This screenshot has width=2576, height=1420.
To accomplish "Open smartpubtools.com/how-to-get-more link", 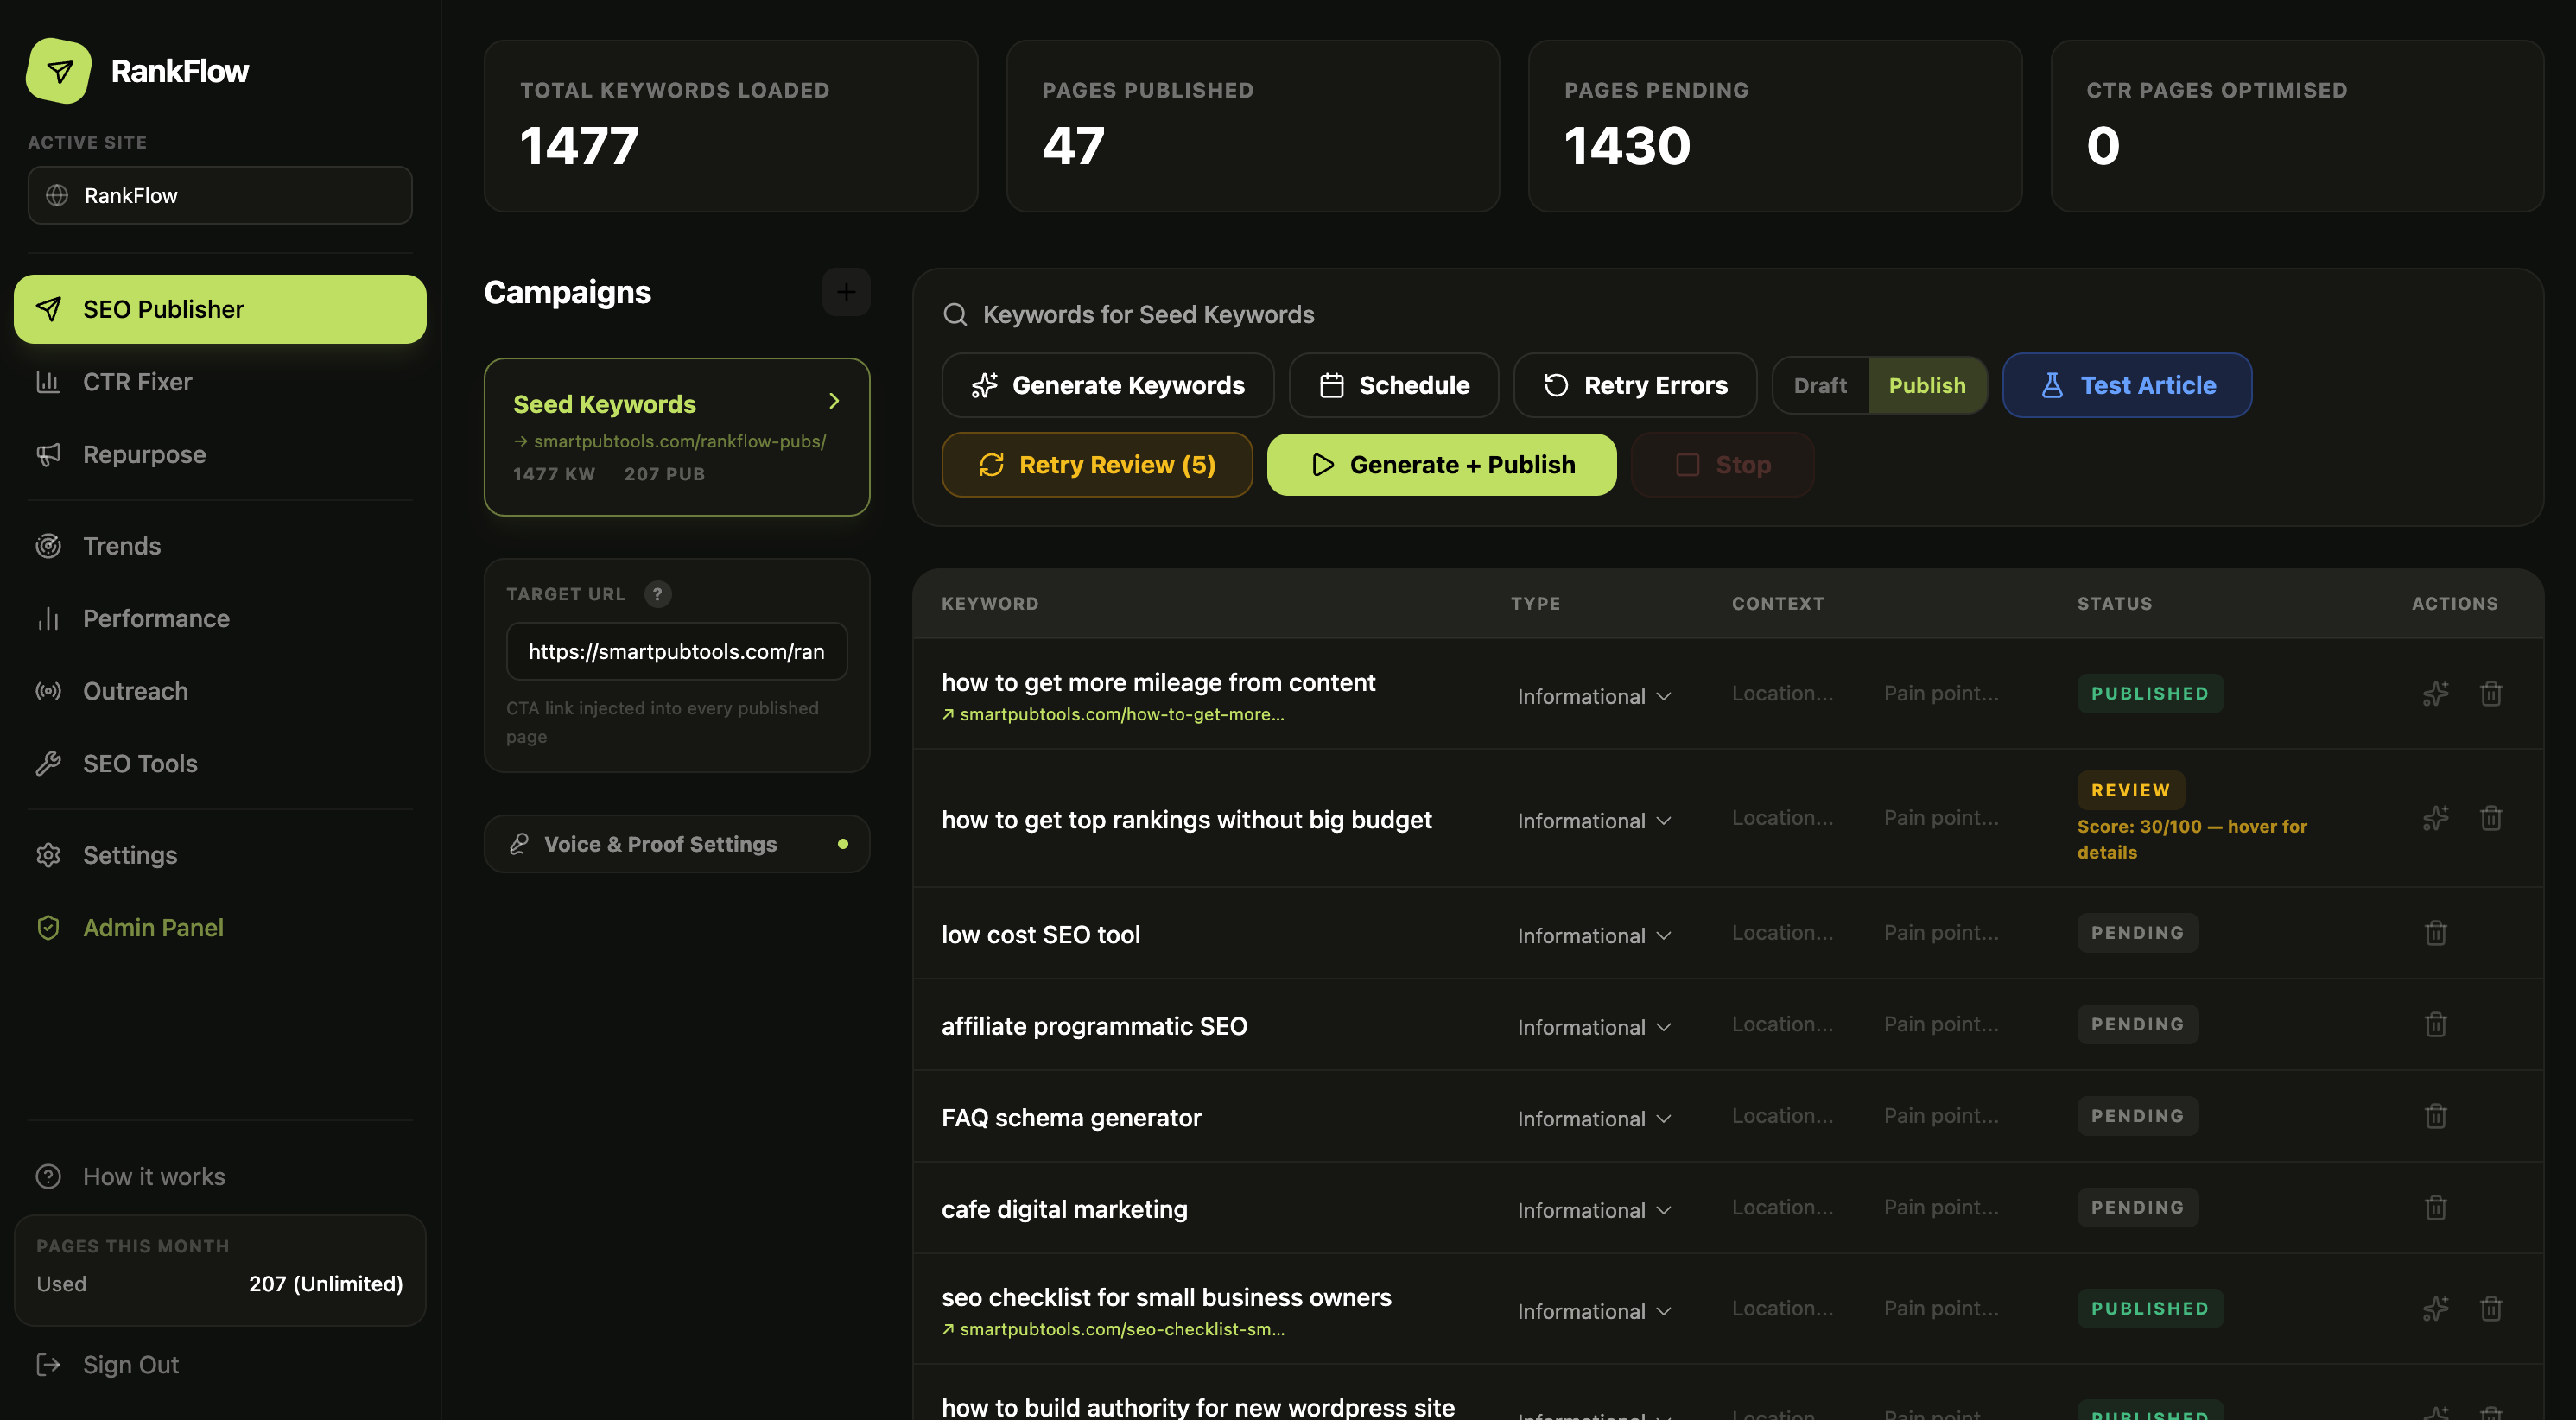I will tap(1120, 714).
